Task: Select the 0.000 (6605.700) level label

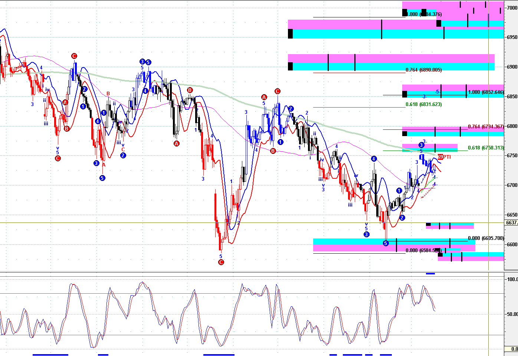Action: (x=486, y=238)
